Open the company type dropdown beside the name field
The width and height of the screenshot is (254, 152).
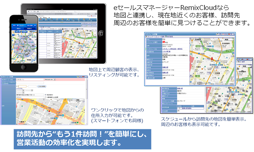coord(50,79)
